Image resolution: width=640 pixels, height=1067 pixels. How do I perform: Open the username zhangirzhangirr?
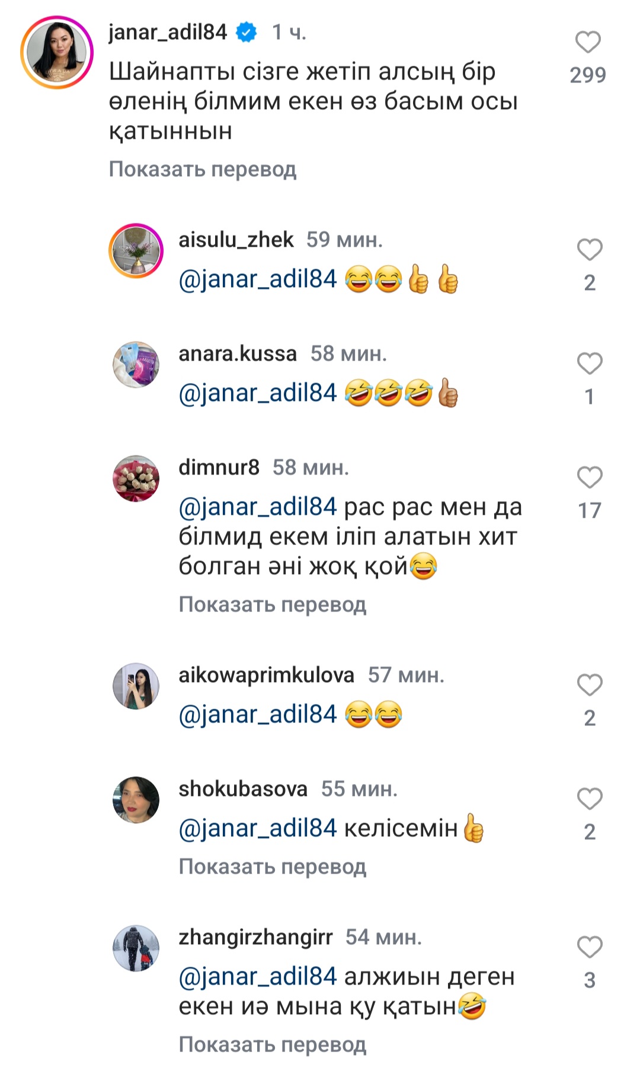click(256, 937)
